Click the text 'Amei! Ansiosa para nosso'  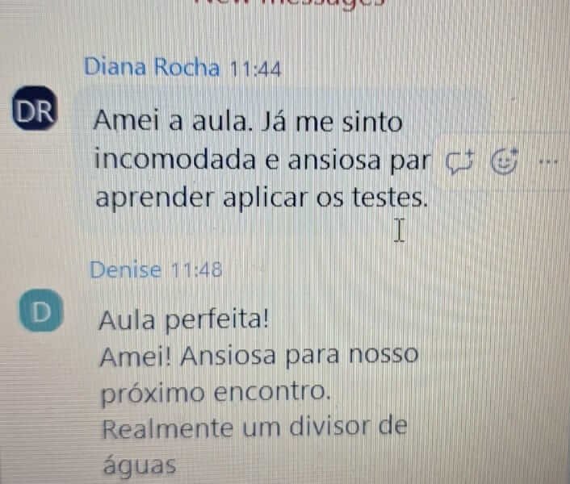pyautogui.click(x=259, y=356)
